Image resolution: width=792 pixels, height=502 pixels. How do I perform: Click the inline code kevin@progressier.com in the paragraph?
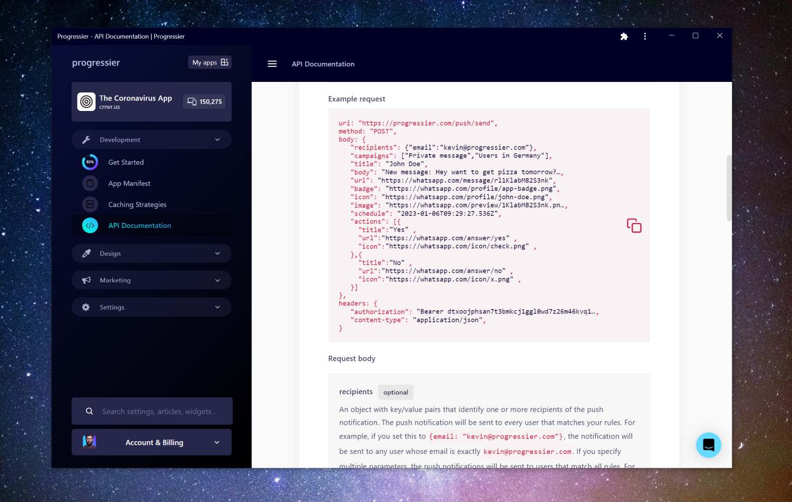tap(527, 452)
